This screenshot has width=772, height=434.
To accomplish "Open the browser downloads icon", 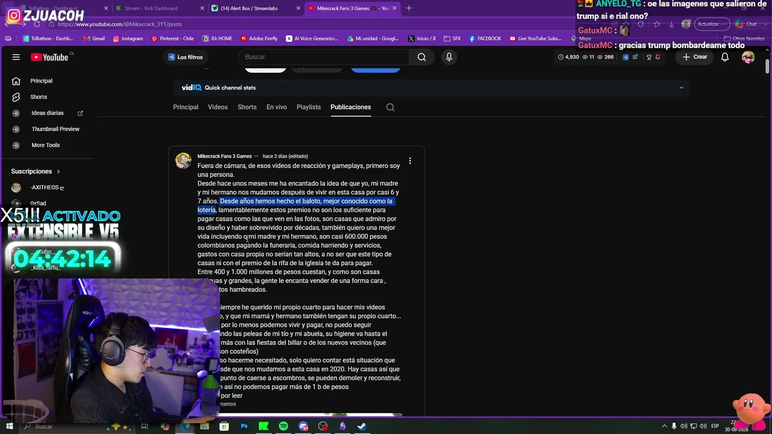I will [x=671, y=24].
